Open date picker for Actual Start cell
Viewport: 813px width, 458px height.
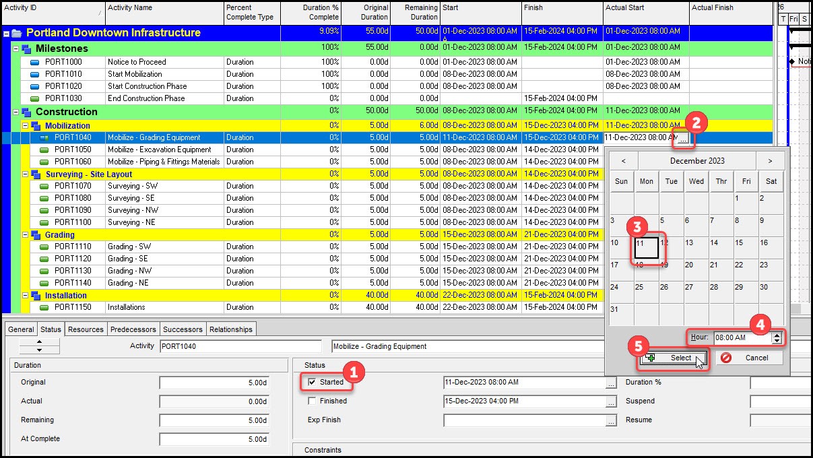(683, 138)
